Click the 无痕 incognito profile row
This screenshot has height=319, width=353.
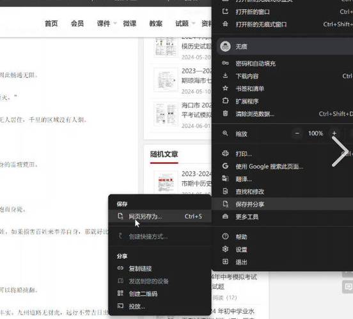[285, 47]
